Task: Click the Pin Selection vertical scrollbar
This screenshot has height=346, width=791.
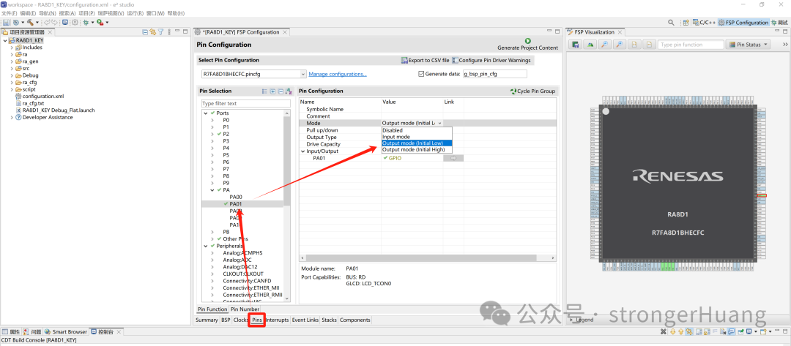Action: click(287, 161)
